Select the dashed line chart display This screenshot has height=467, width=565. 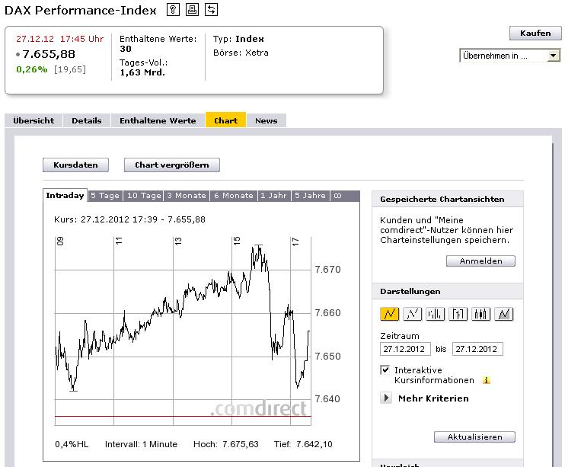pos(412,314)
